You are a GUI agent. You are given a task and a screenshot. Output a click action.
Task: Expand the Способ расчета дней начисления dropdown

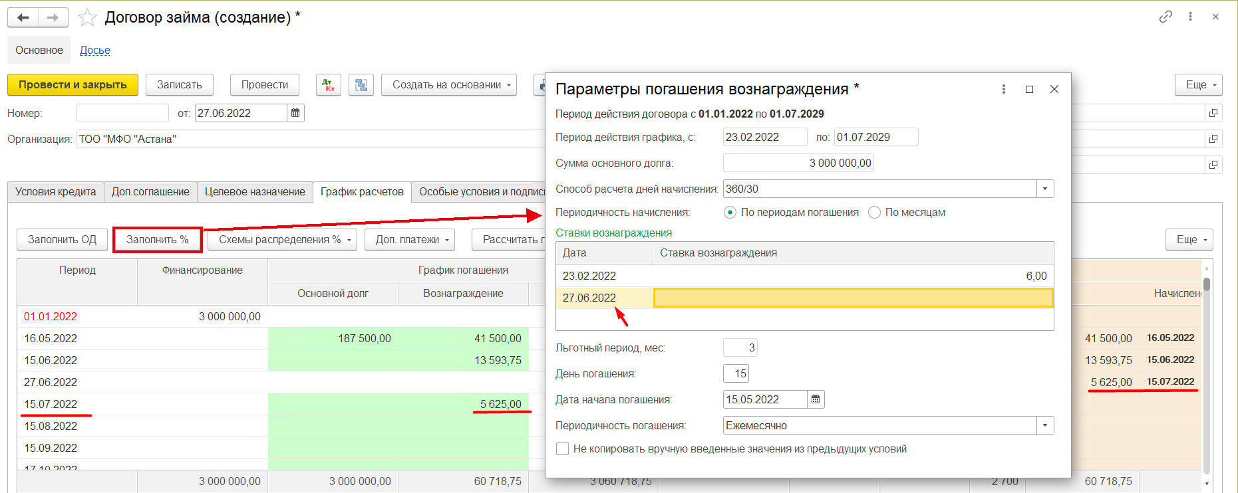1045,189
